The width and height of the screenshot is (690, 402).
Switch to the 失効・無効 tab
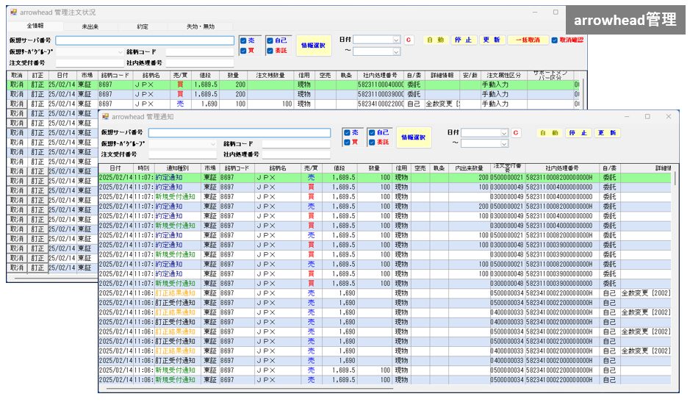[x=201, y=26]
